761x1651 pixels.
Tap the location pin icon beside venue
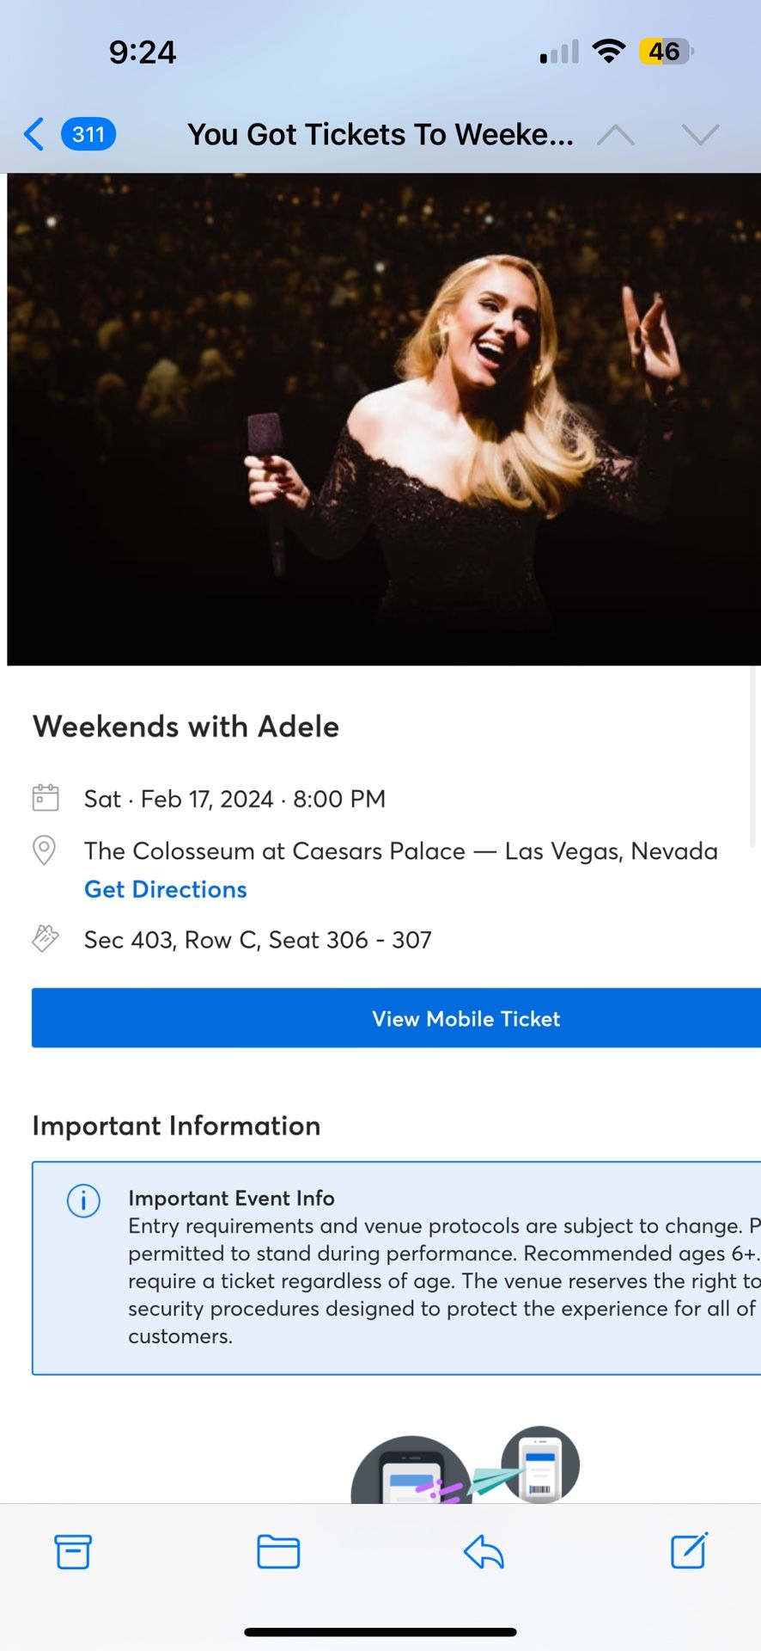(x=44, y=850)
